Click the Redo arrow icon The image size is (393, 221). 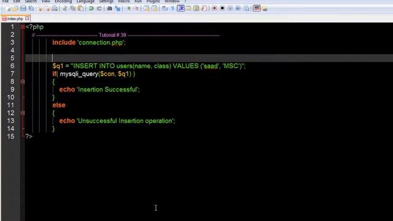tap(99, 9)
